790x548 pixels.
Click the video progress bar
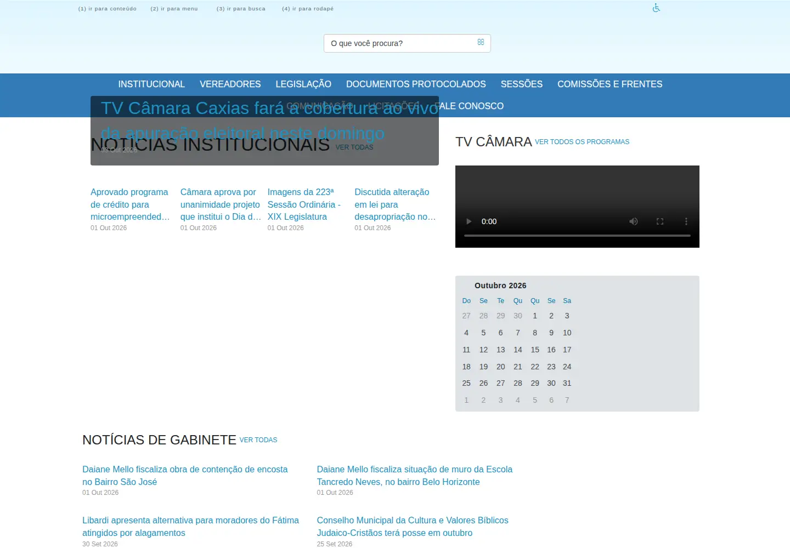point(577,236)
